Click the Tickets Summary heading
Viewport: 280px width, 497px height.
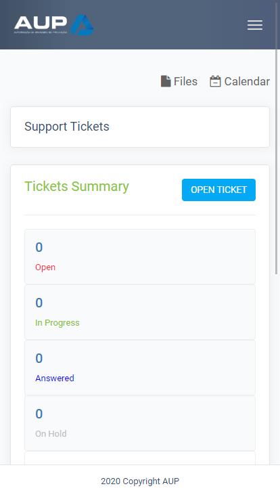point(76,186)
